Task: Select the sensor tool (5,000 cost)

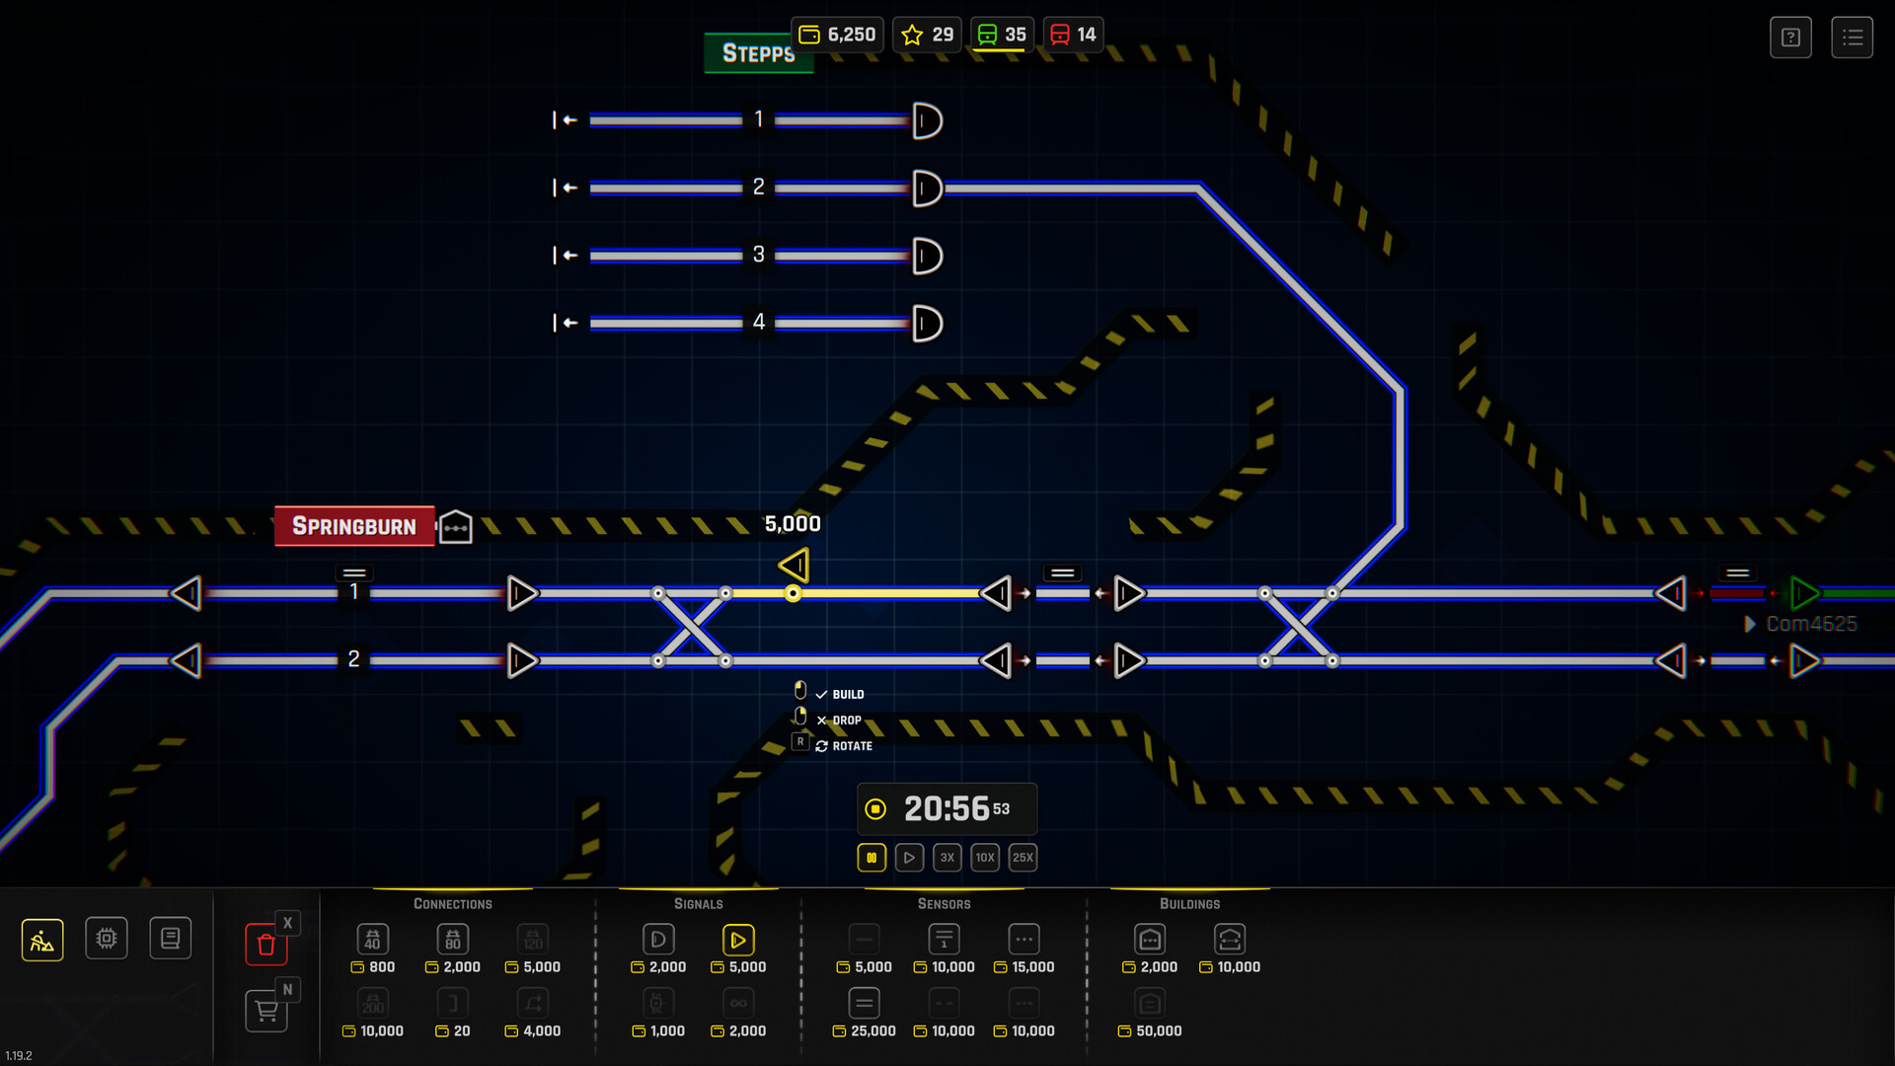Action: [866, 937]
